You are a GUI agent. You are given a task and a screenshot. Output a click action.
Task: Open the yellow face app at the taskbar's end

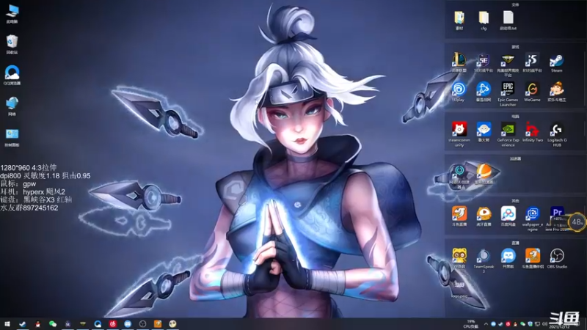click(172, 324)
